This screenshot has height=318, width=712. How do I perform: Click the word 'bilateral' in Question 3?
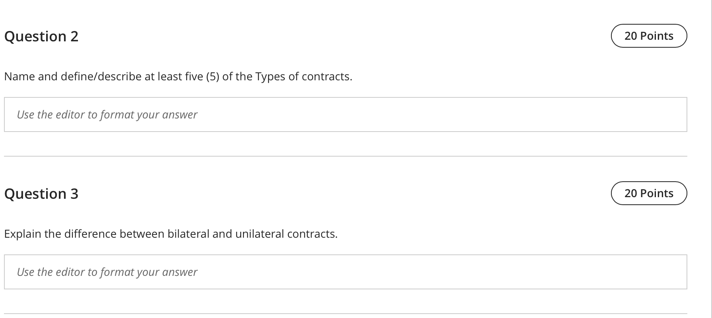click(188, 234)
